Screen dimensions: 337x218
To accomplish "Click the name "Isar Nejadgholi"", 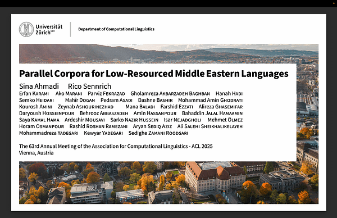I will [x=183, y=120].
